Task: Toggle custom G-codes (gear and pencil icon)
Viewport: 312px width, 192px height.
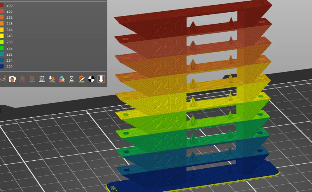Action: [82, 79]
